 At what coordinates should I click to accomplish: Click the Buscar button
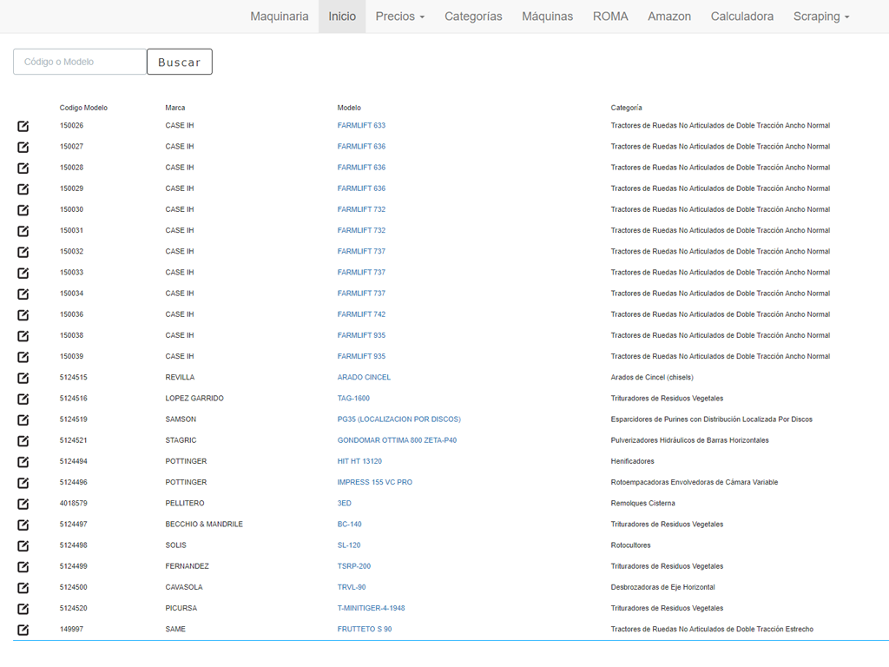pos(179,62)
